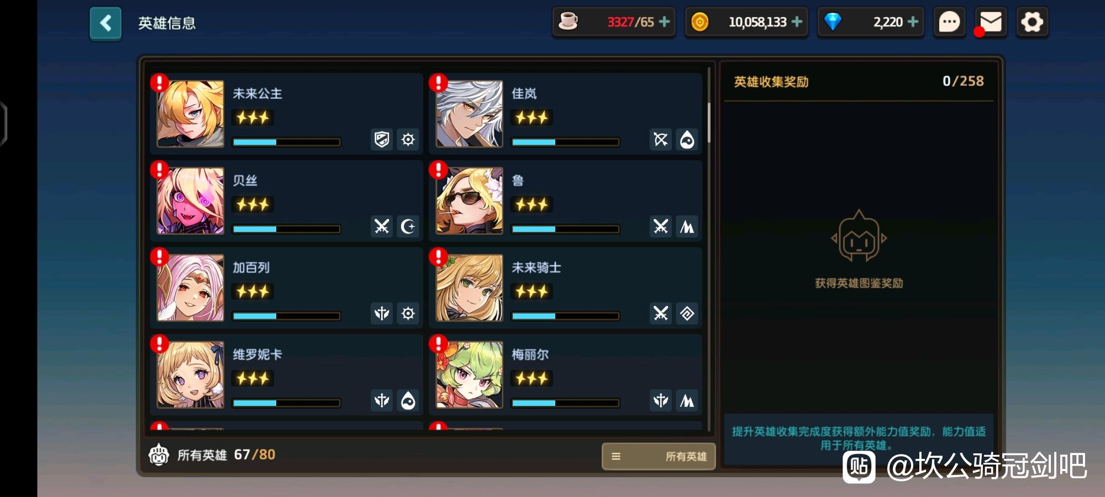
Task: Click 贝丝 experience progress bar
Action: pos(286,229)
